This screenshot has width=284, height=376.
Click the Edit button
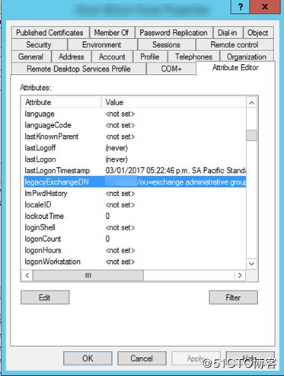click(45, 297)
